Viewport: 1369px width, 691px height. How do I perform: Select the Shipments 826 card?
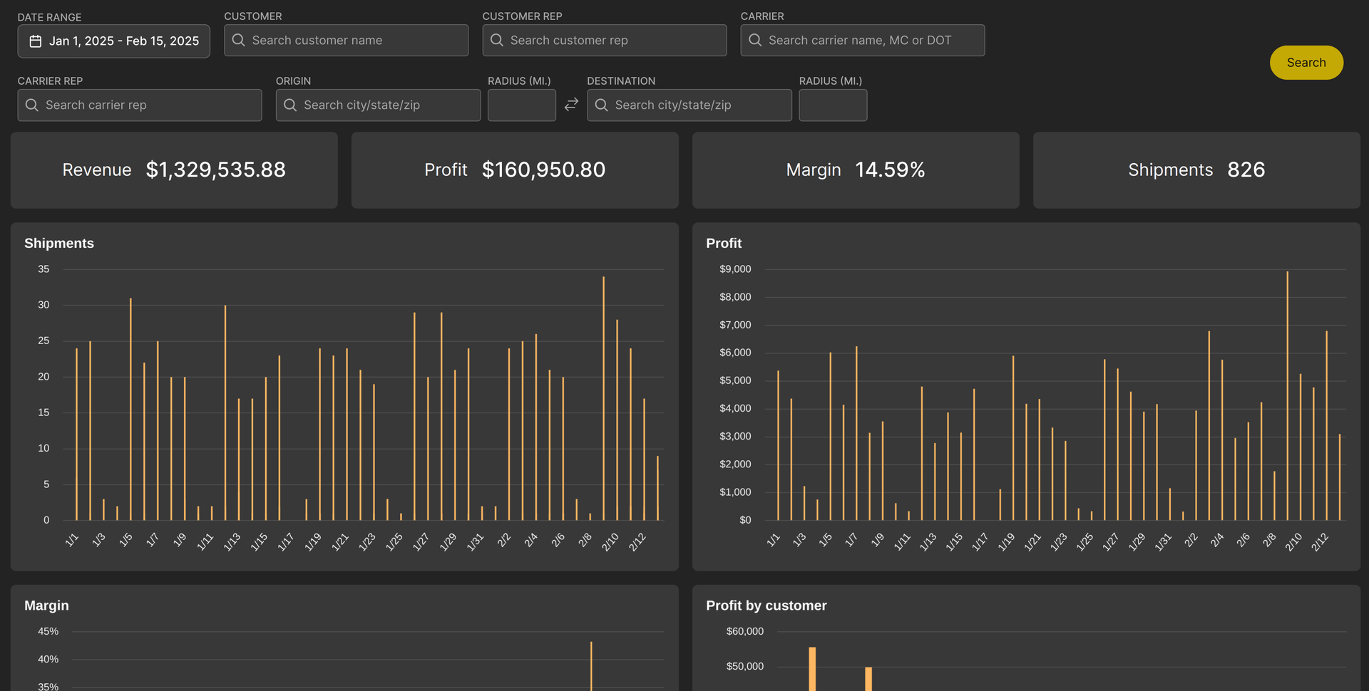(x=1196, y=170)
